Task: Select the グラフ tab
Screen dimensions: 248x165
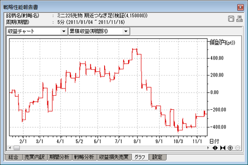Action: [x=140, y=157]
